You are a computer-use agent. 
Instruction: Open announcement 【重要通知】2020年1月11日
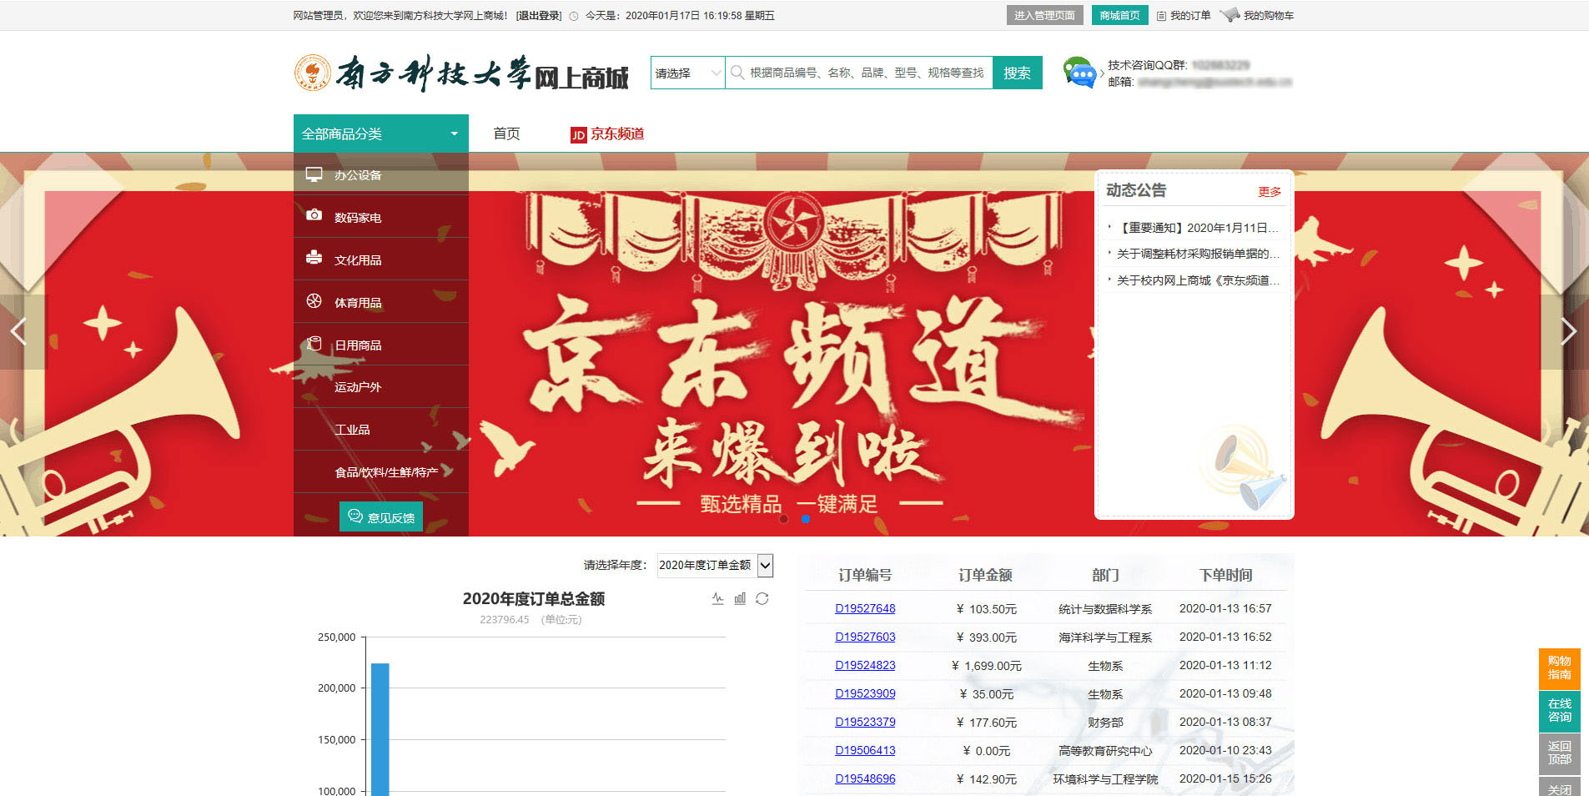pyautogui.click(x=1197, y=227)
